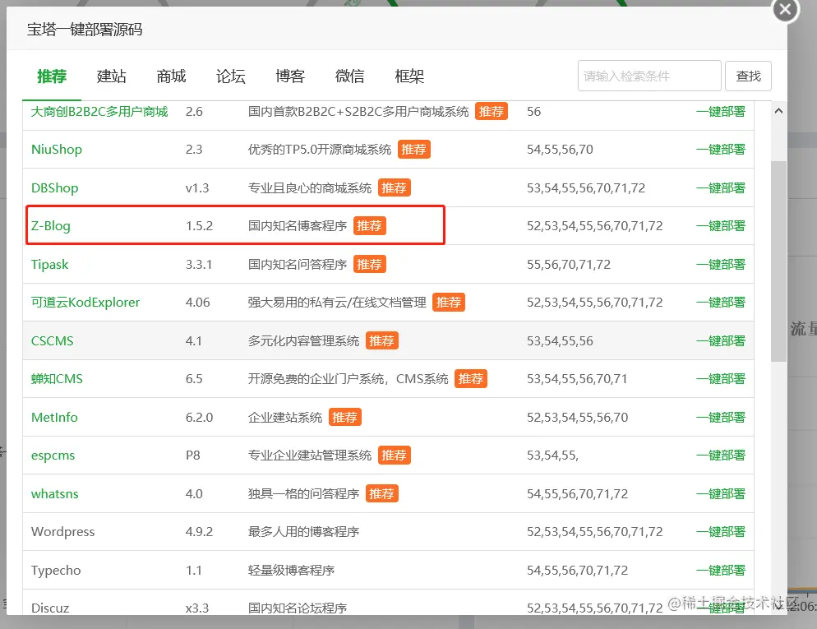Click the 推荐 badge in the DBShop row

pyautogui.click(x=394, y=187)
